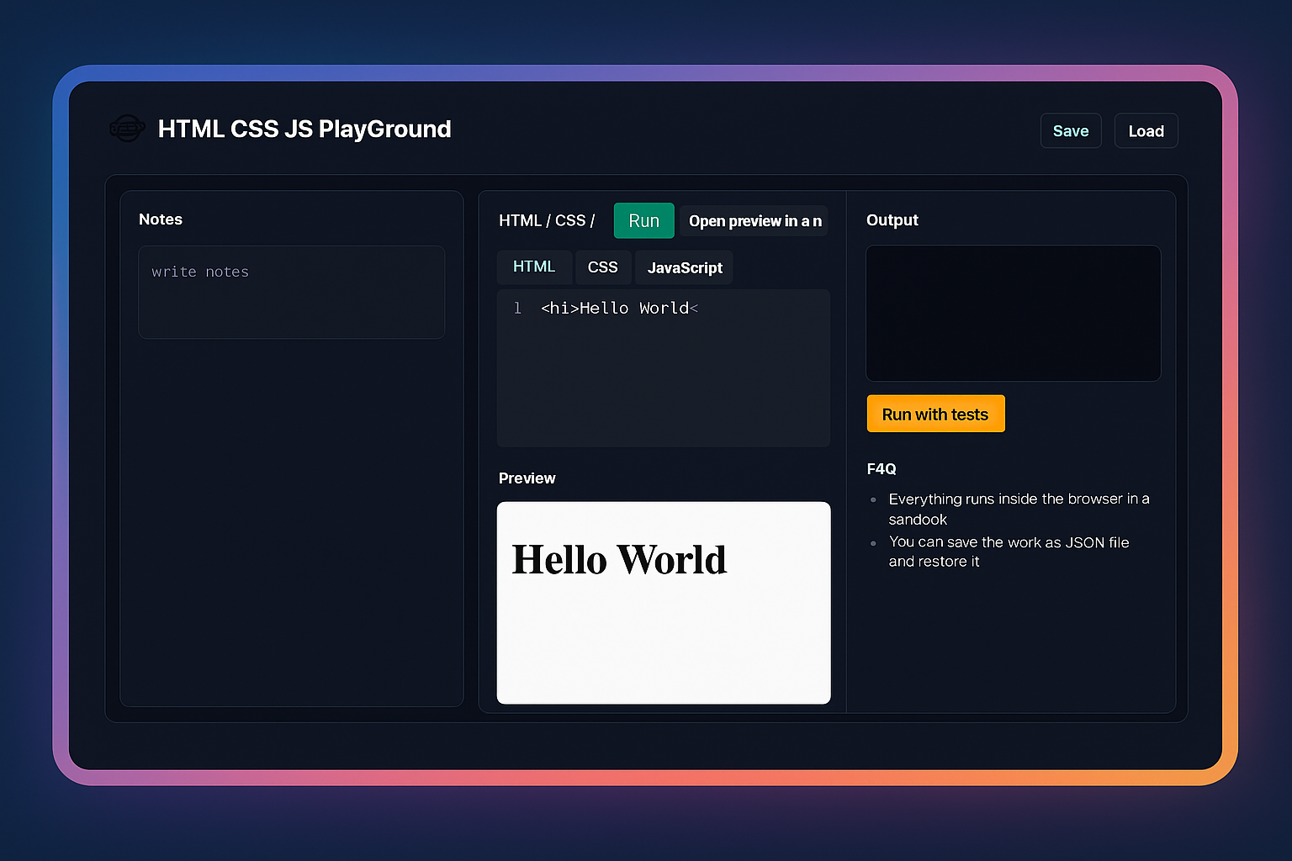
Task: Open the JavaScript tab
Action: tap(684, 268)
